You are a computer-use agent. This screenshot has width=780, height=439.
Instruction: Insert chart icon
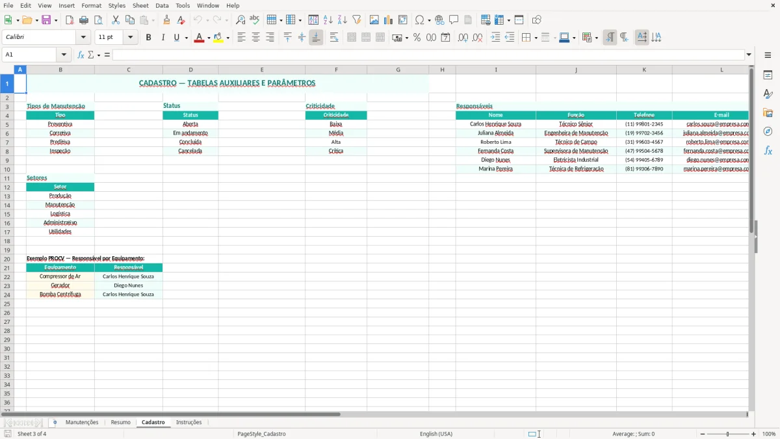point(389,20)
